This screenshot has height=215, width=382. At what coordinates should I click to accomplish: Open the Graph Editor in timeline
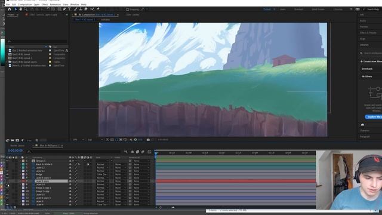149,152
